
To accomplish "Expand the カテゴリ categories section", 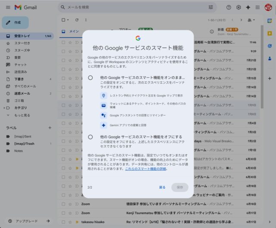I will point(4,108).
